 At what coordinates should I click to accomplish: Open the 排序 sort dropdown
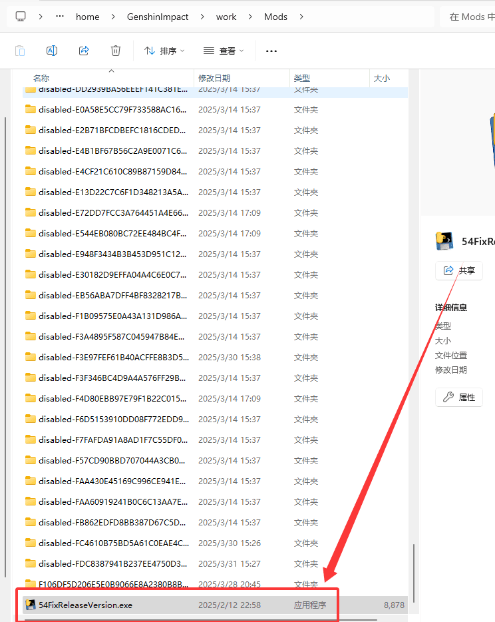pos(164,51)
